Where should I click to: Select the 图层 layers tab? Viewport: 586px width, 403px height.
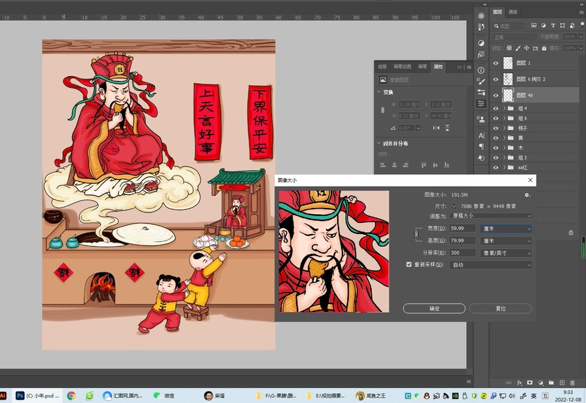pos(497,12)
